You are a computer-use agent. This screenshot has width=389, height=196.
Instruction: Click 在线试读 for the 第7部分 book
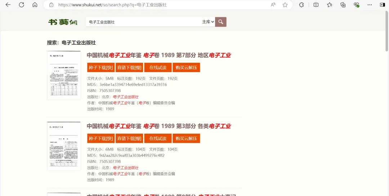(158, 67)
